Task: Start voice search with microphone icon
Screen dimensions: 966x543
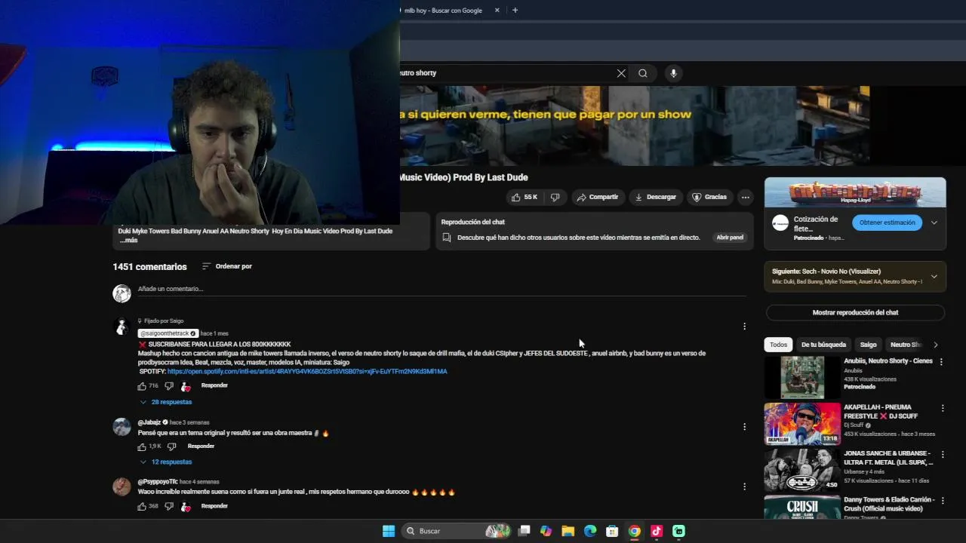Action: point(673,73)
